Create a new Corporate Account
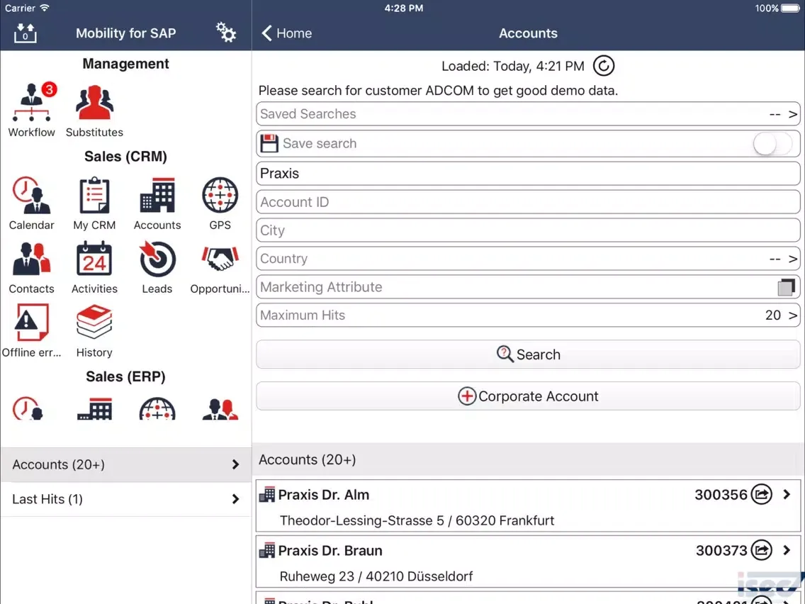 [528, 396]
